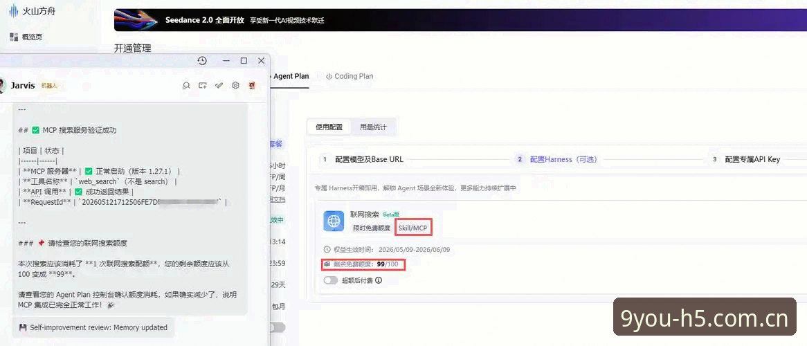Click the 专属 Harness开箱即用 description text
The width and height of the screenshot is (807, 346).
click(x=415, y=188)
